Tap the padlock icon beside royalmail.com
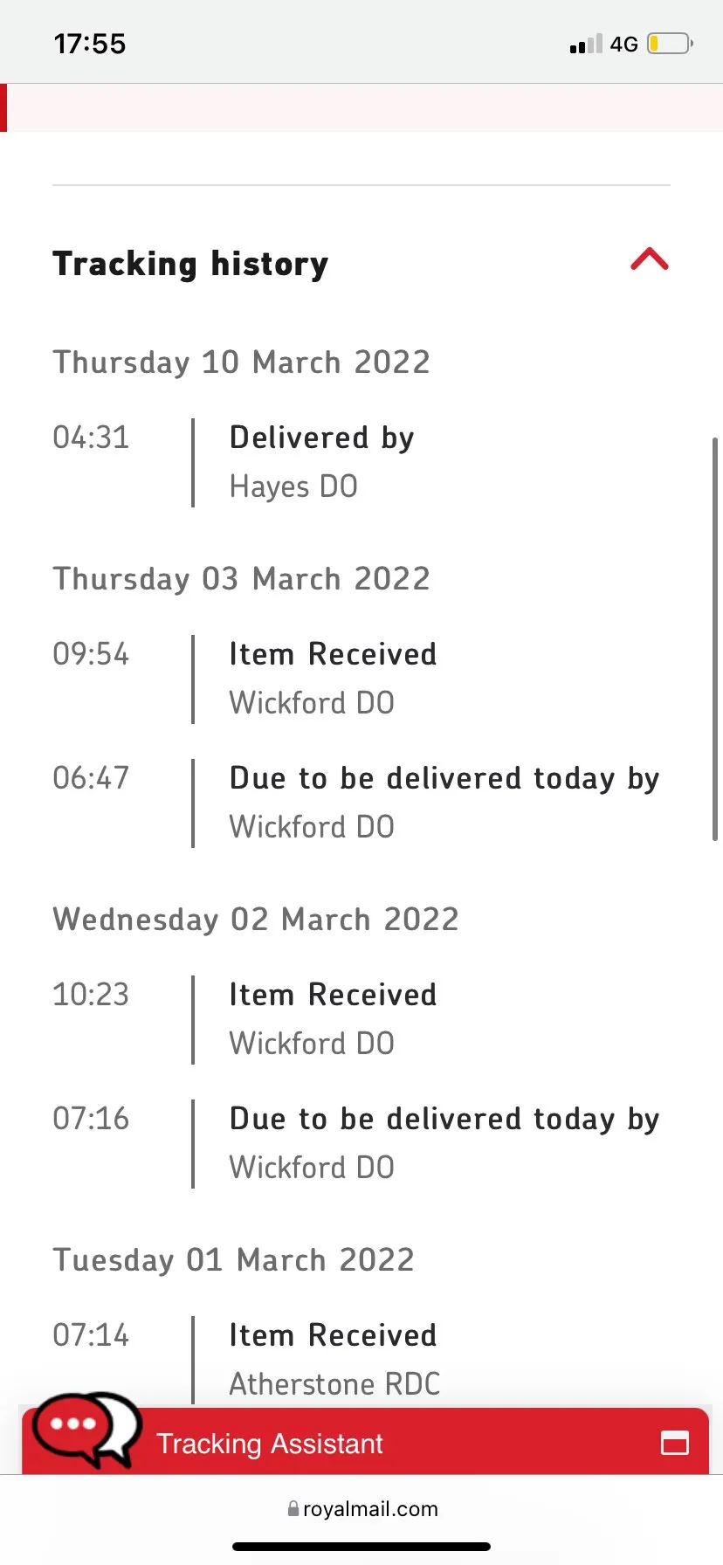This screenshot has width=723, height=1565. (x=293, y=1508)
